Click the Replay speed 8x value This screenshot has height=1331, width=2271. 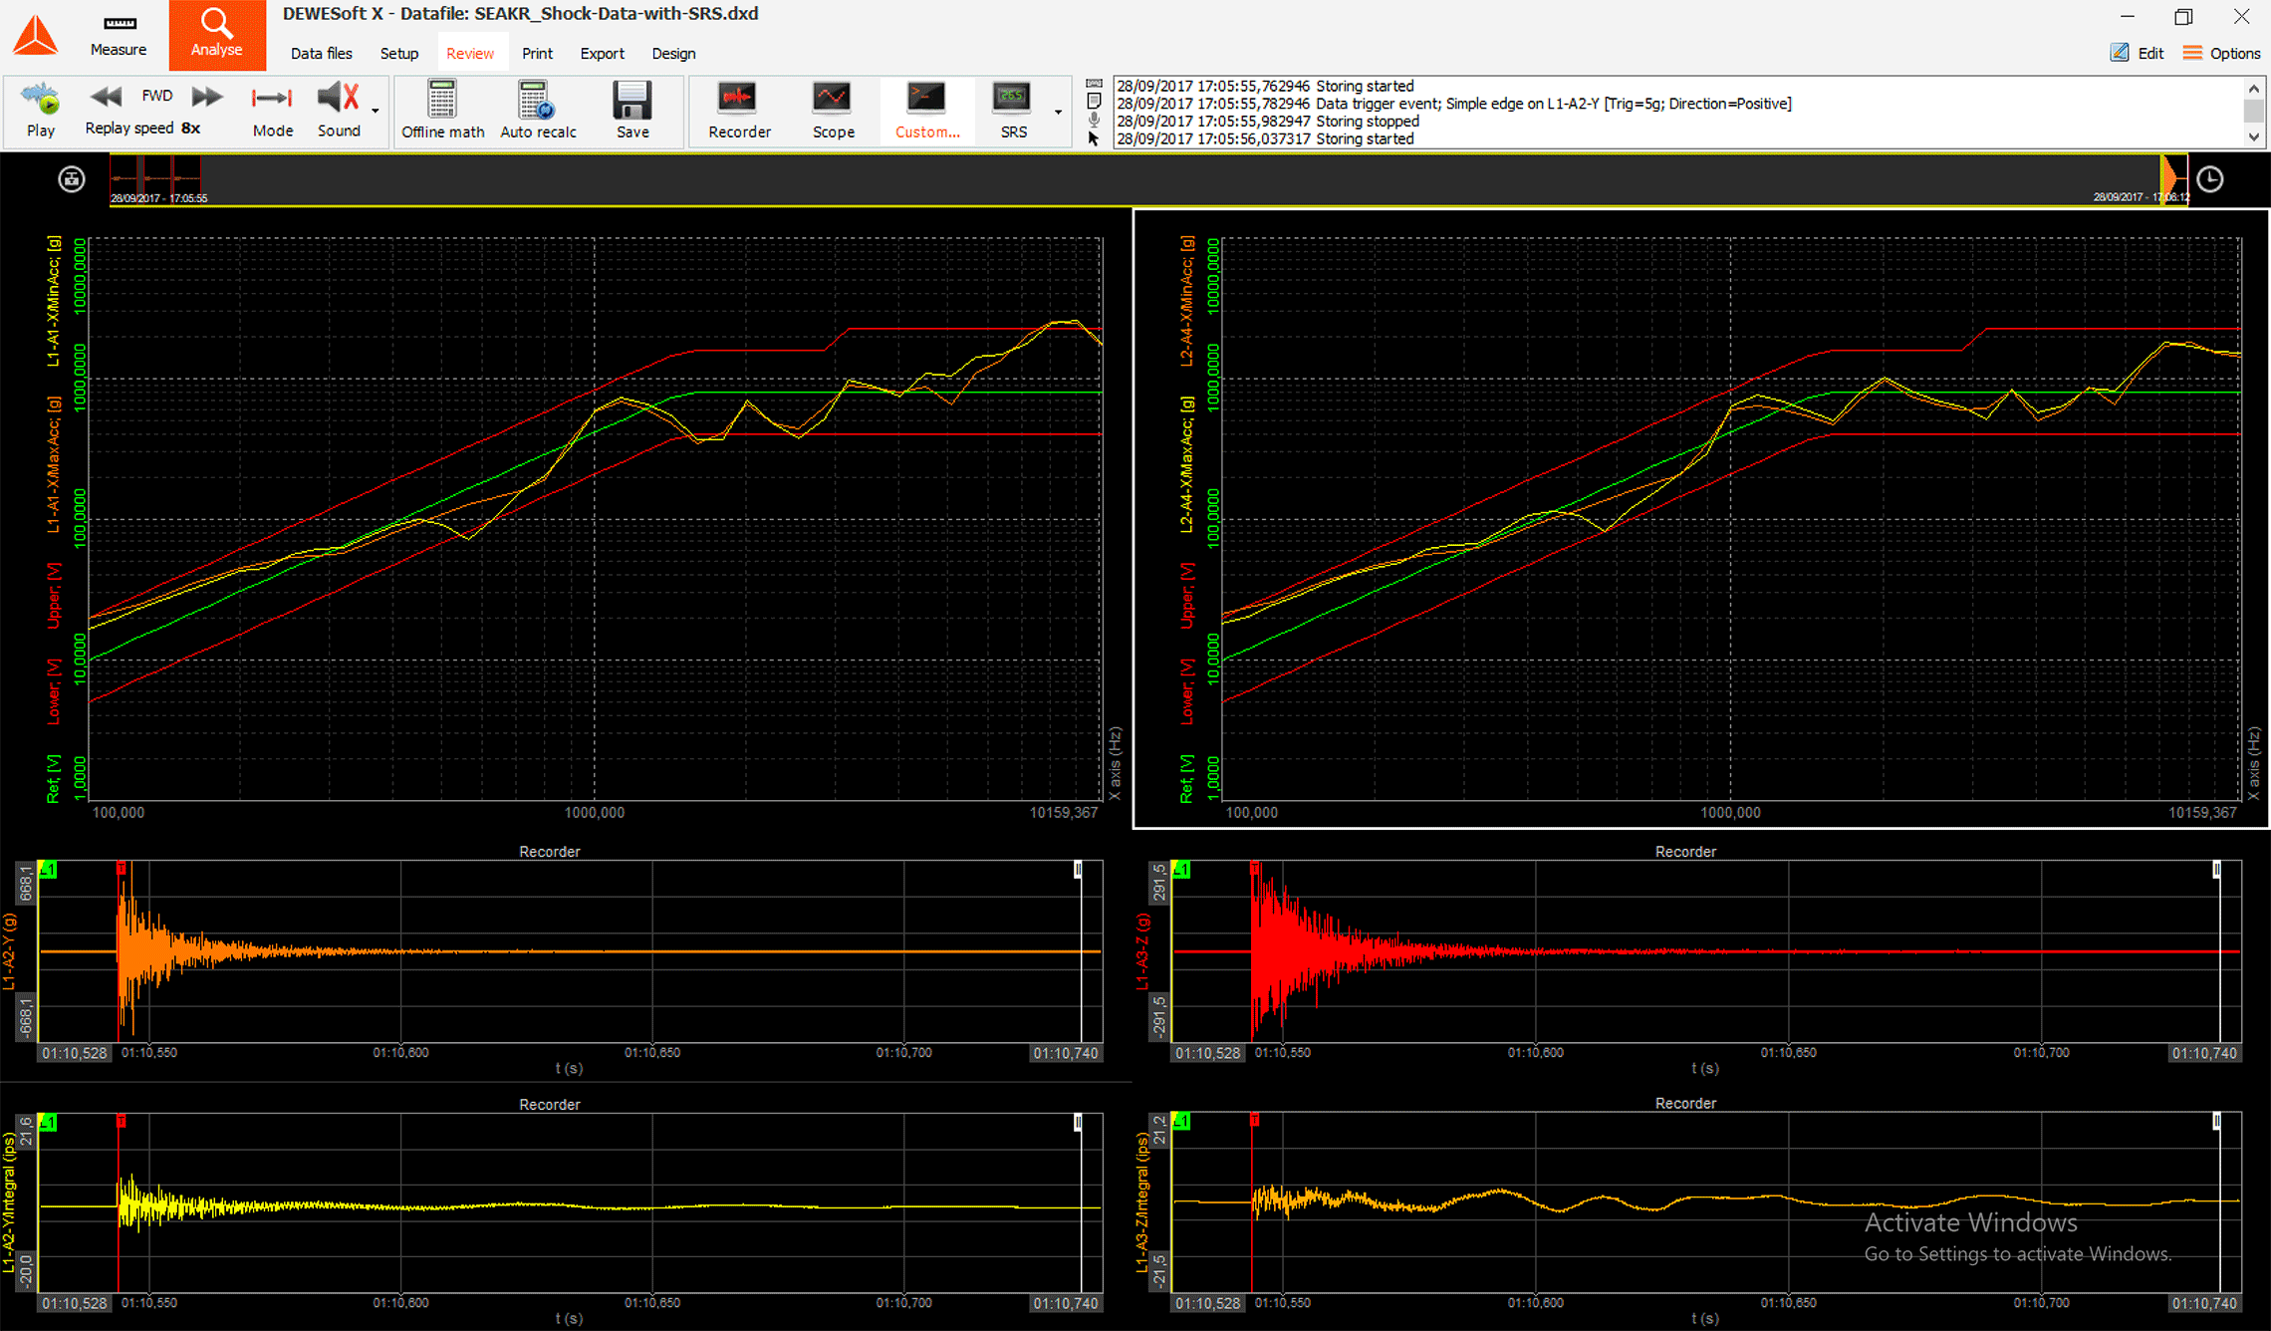tap(190, 129)
